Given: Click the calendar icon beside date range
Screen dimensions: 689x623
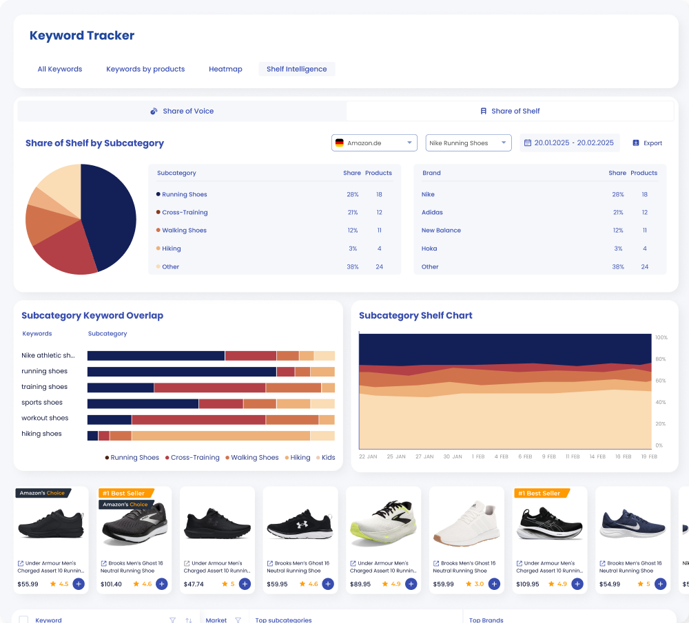Looking at the screenshot, I should point(528,143).
